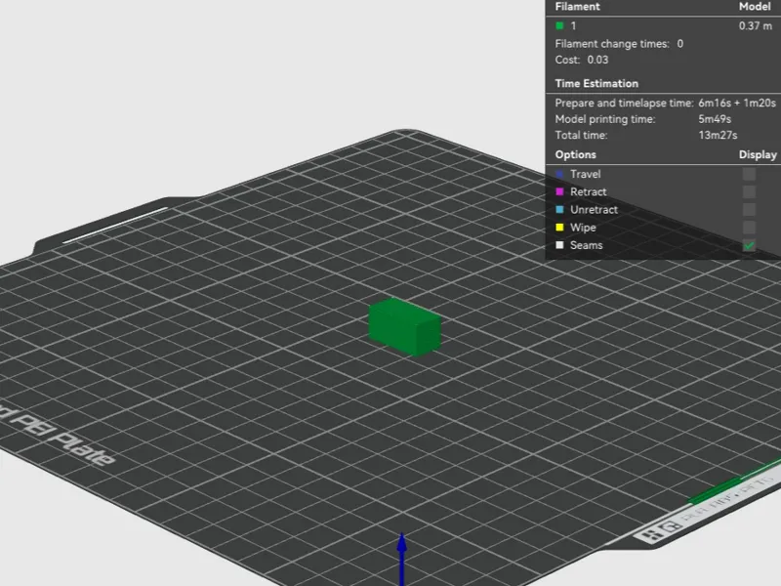Click the 'Filament' column header
781x586 pixels.
click(577, 7)
